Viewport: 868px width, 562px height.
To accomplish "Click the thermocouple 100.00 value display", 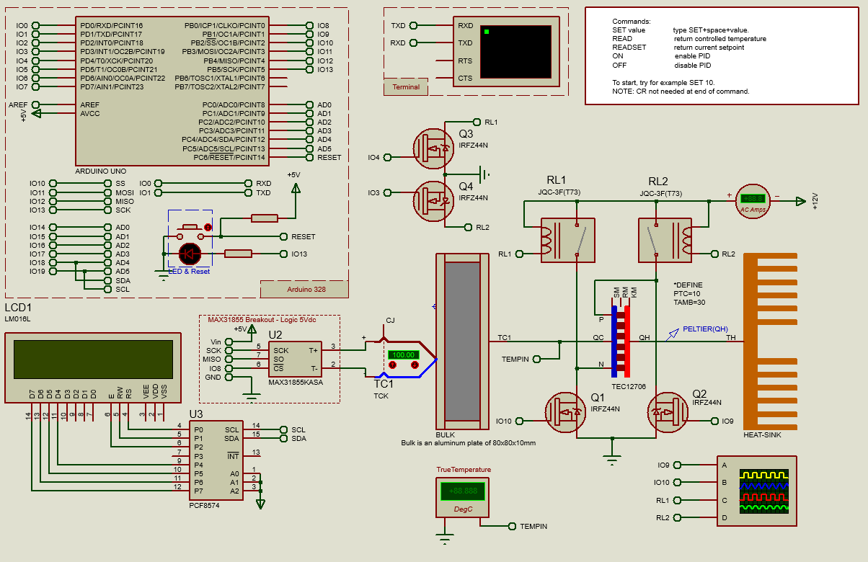I will [x=404, y=355].
